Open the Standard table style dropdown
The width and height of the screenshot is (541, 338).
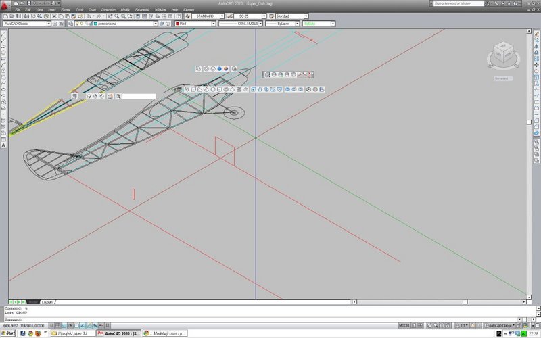click(306, 16)
